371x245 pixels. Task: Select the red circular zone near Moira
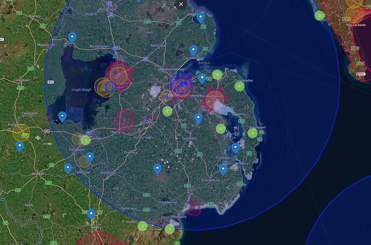pyautogui.click(x=124, y=121)
